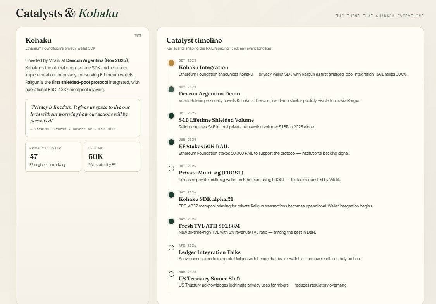
Task: Click the 'EF engineers on privacy' caption
Action: coord(48,165)
